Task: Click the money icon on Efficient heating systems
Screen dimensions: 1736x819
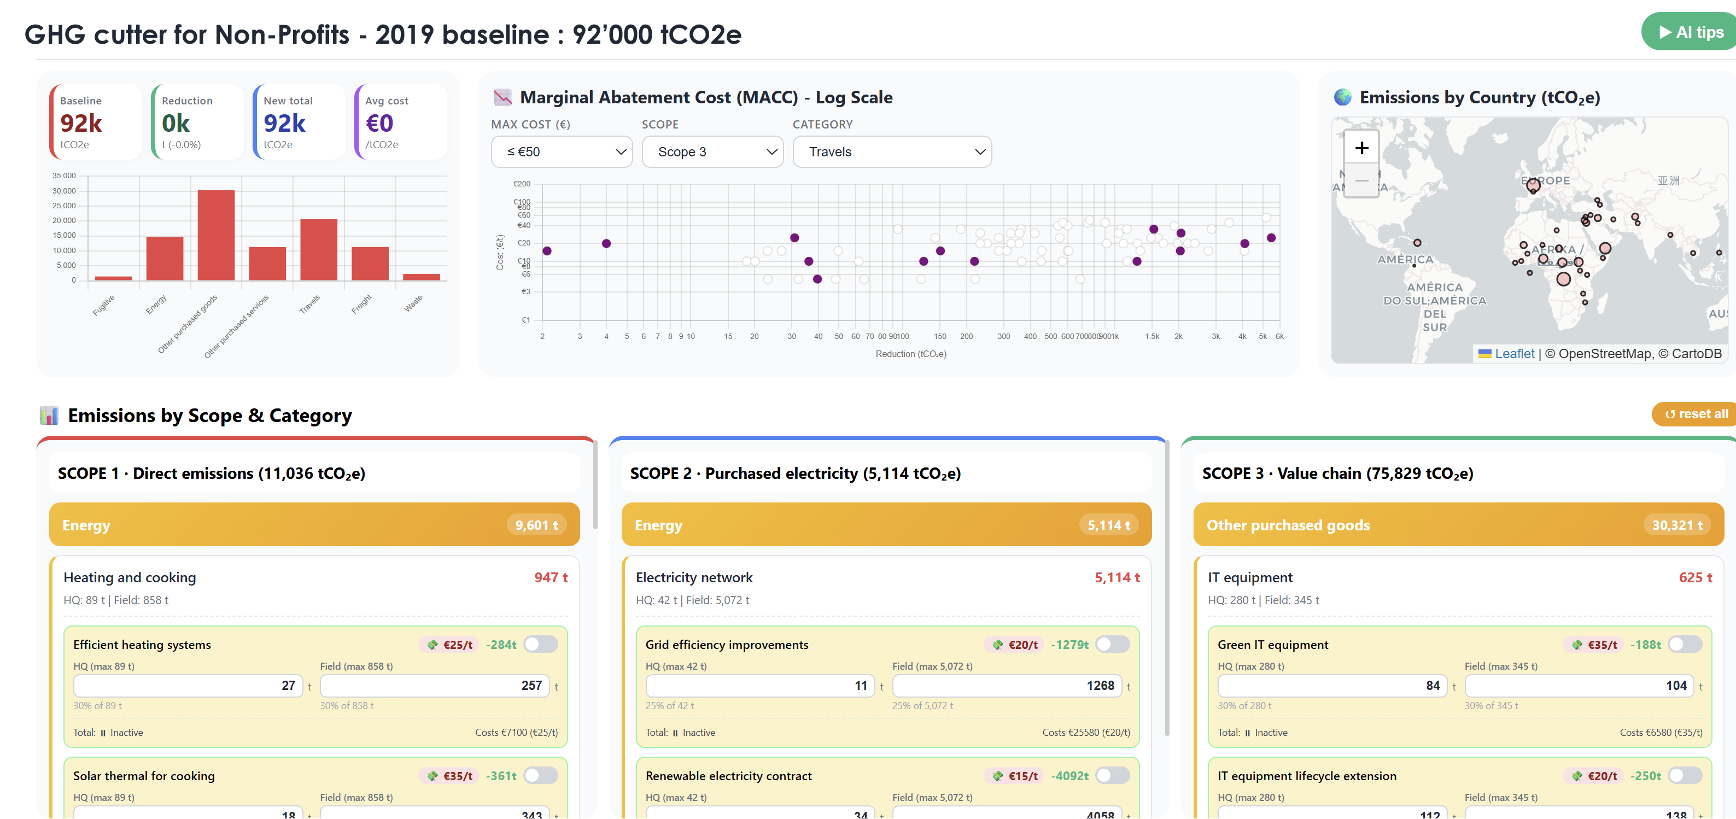Action: (x=432, y=645)
